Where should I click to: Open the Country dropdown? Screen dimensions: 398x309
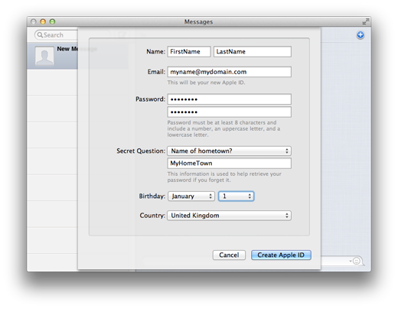pyautogui.click(x=229, y=216)
